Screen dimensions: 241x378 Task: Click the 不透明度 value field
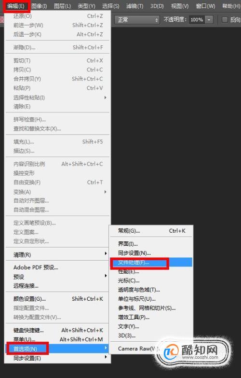coord(197,20)
